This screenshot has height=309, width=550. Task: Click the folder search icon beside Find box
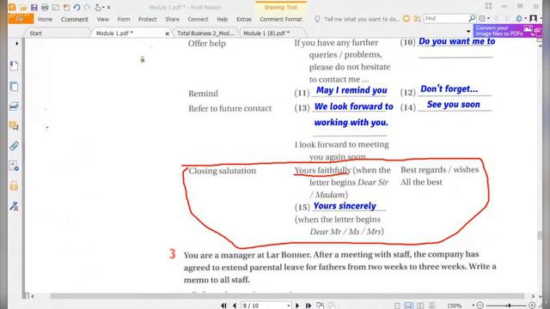[x=417, y=19]
